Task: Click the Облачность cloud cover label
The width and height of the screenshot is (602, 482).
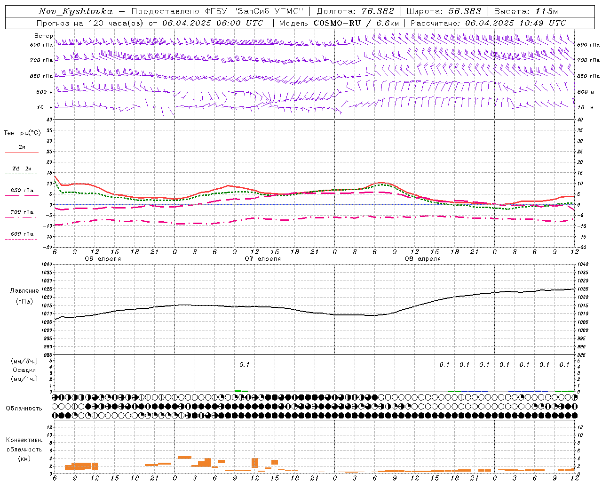Action: [24, 409]
